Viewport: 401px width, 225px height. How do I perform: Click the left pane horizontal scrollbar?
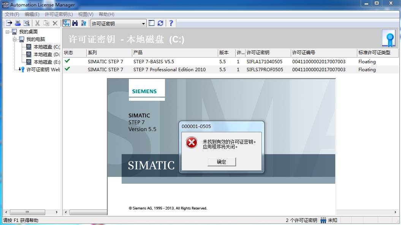pos(30,212)
